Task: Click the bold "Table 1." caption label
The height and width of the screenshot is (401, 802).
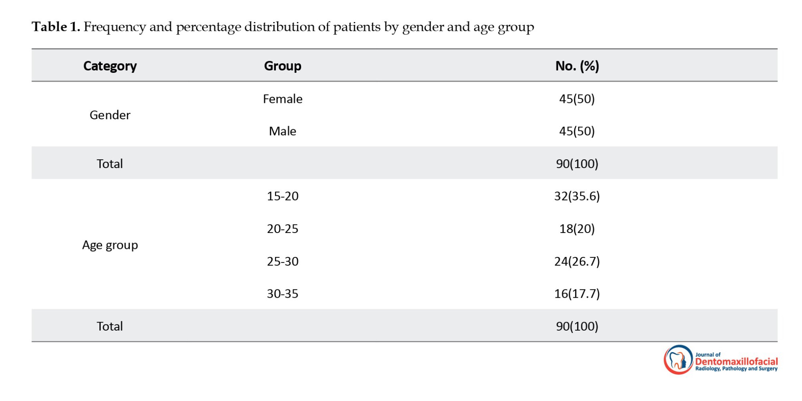Action: click(56, 27)
